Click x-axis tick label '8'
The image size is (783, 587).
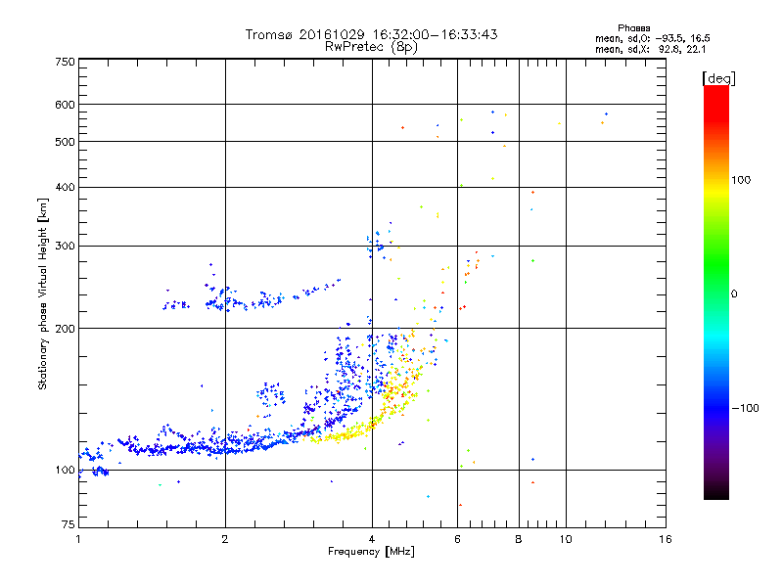(519, 539)
